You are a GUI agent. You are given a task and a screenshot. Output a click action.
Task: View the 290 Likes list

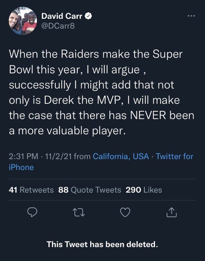point(144,190)
